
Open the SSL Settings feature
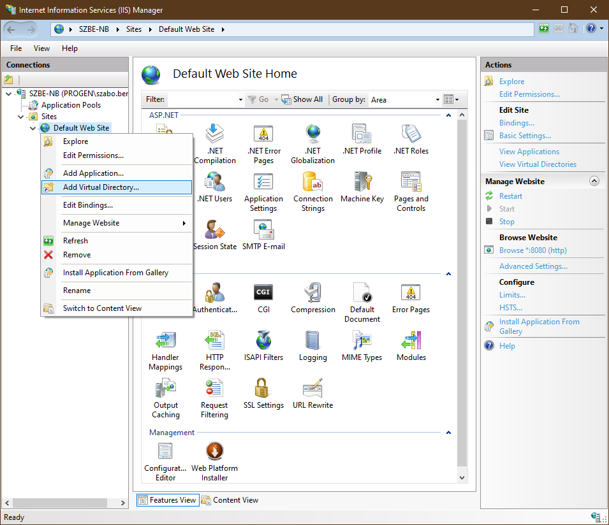(264, 394)
